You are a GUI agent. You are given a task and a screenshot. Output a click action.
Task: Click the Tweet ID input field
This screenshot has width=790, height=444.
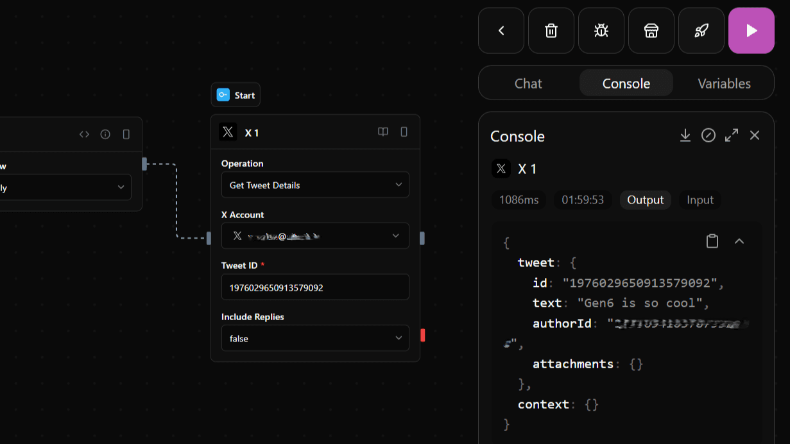(314, 287)
